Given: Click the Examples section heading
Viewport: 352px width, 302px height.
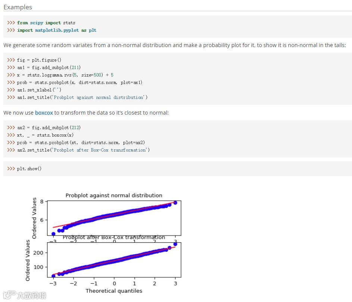Looking at the screenshot, I should (18, 7).
